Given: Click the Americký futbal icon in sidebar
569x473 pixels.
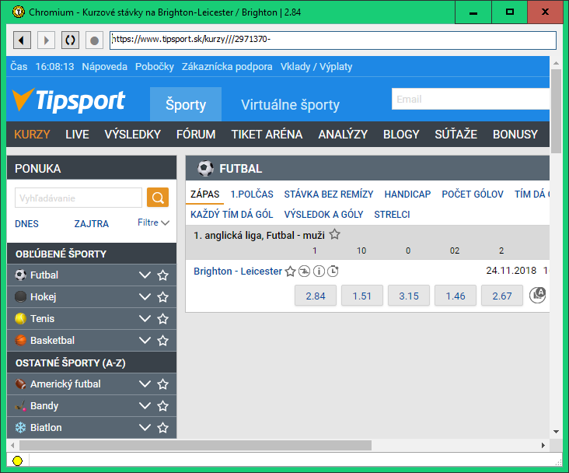Looking at the screenshot, I should (x=21, y=384).
